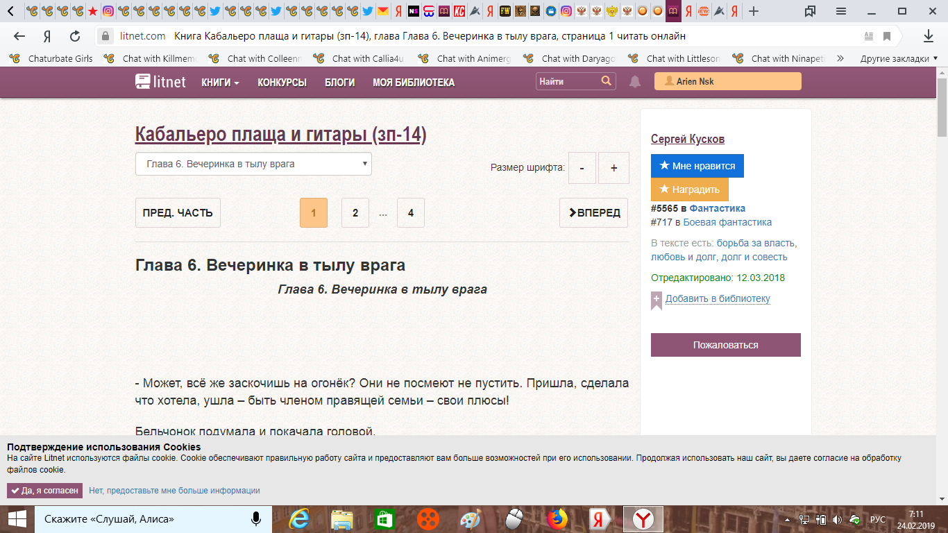
Task: Click the notification bell icon
Action: coord(635,82)
